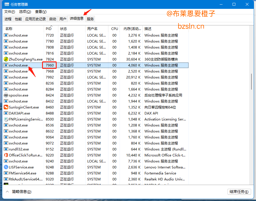The width and height of the screenshot is (256, 201).
Task: Click the LISFService.exe blue icon
Action: point(6,167)
